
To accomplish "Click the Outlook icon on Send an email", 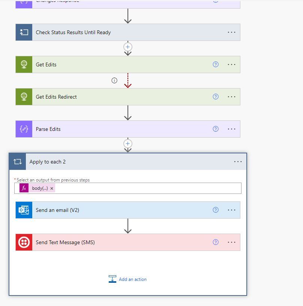I will point(24,210).
